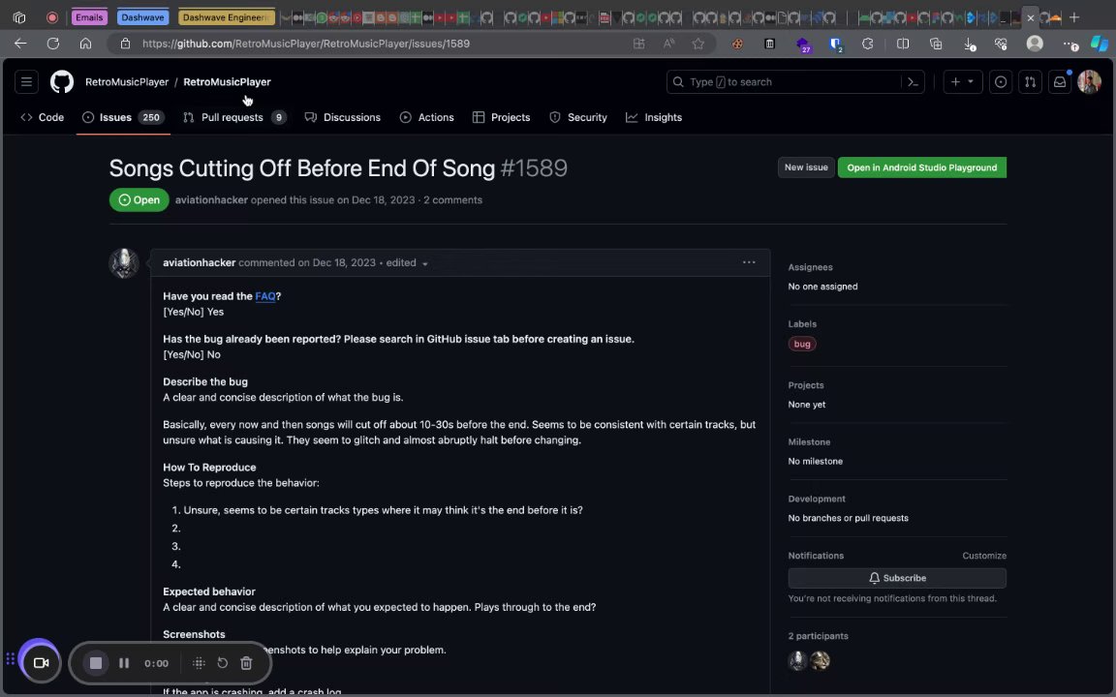Click the browser back arrow

click(20, 44)
